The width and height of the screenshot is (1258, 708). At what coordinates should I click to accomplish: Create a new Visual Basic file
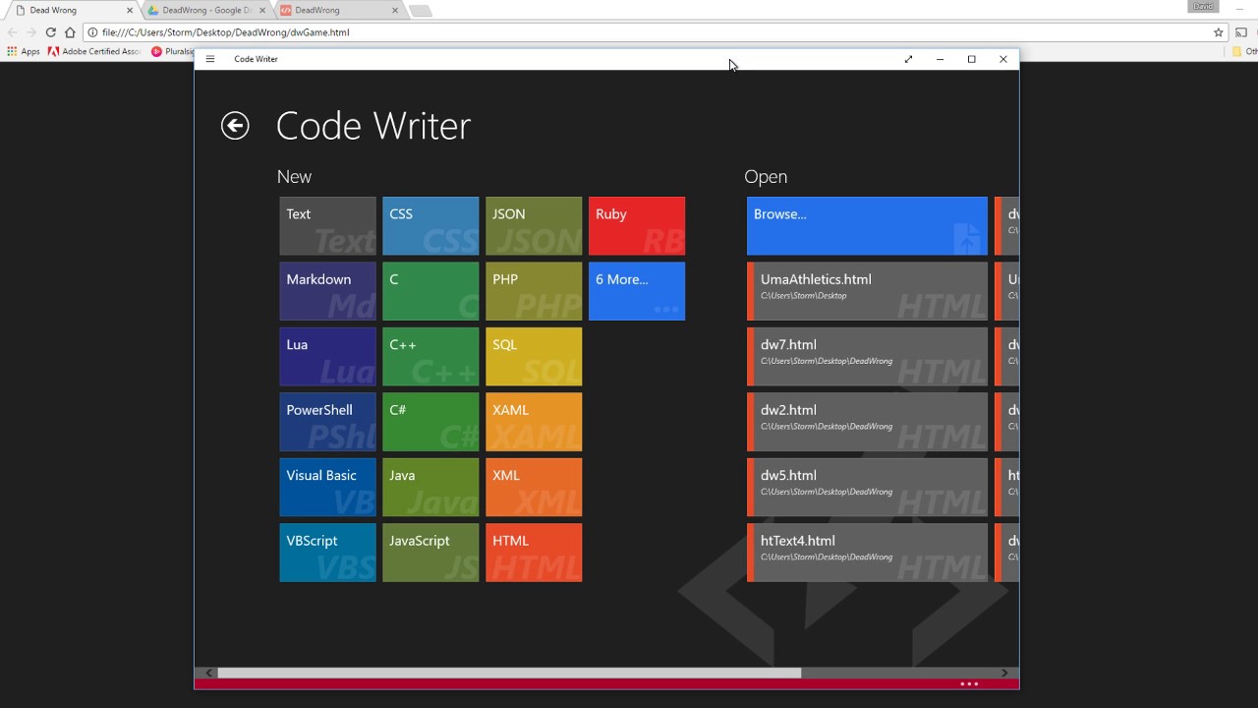[x=327, y=488]
